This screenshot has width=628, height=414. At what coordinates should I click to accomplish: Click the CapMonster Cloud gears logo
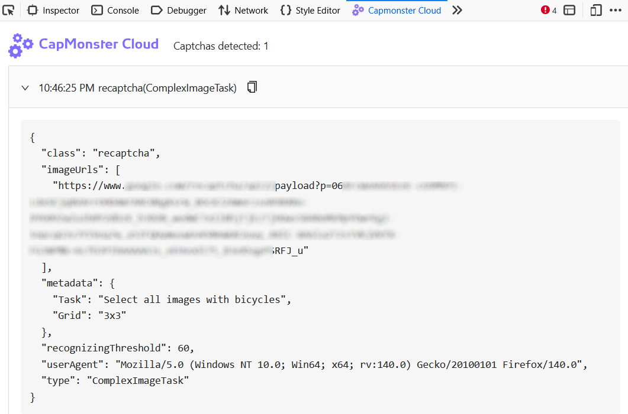click(x=21, y=45)
